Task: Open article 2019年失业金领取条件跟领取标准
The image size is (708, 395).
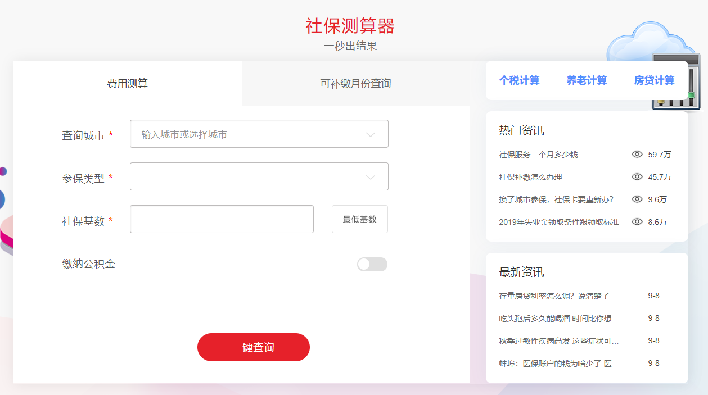Action: pyautogui.click(x=559, y=222)
